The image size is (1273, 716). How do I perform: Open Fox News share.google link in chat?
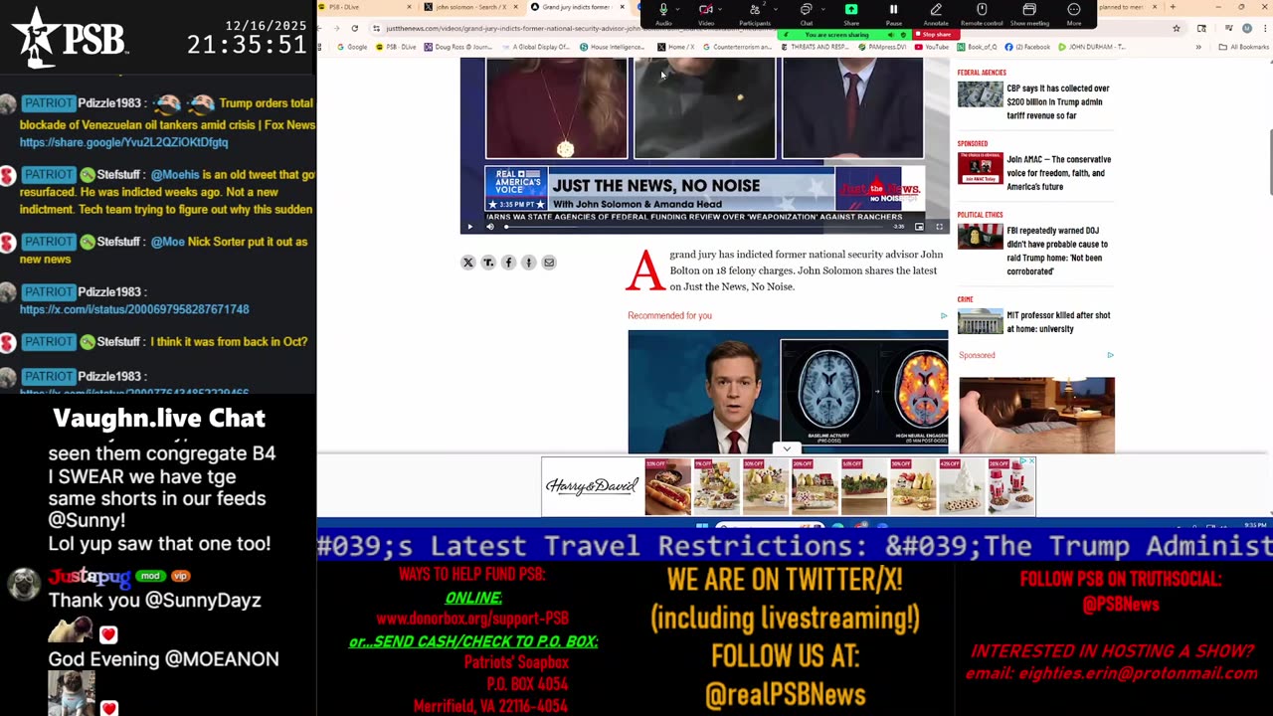coord(123,142)
